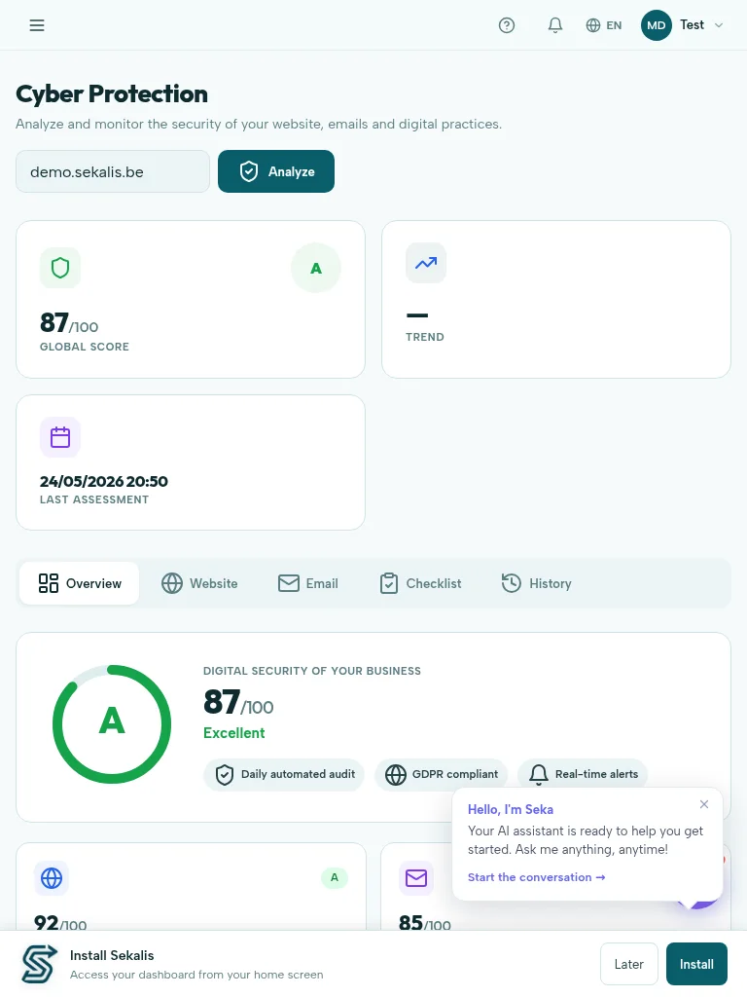747x997 pixels.
Task: Click the Excellent rating text
Action: click(x=234, y=733)
